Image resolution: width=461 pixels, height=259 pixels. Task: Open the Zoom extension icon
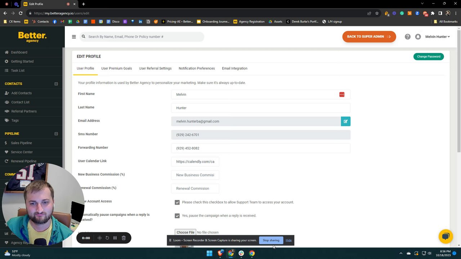[417, 13]
